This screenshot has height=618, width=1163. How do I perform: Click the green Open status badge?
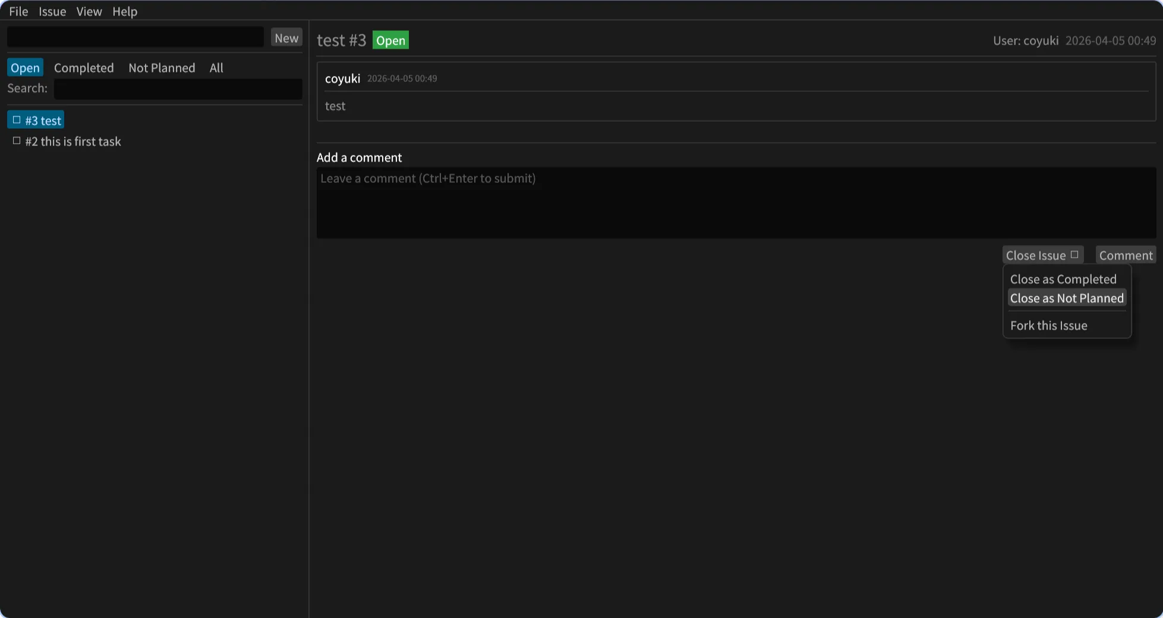[x=390, y=40]
